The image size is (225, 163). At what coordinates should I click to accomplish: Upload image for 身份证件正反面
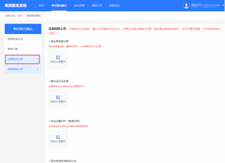click(x=58, y=100)
